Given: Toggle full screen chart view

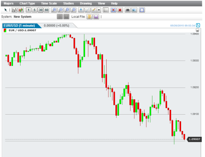Looking at the screenshot, I should click(142, 10).
